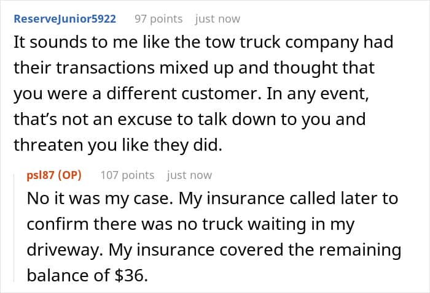The height and width of the screenshot is (293, 430).
Task: Open ReserveJunior5922's user profile
Action: tap(64, 18)
